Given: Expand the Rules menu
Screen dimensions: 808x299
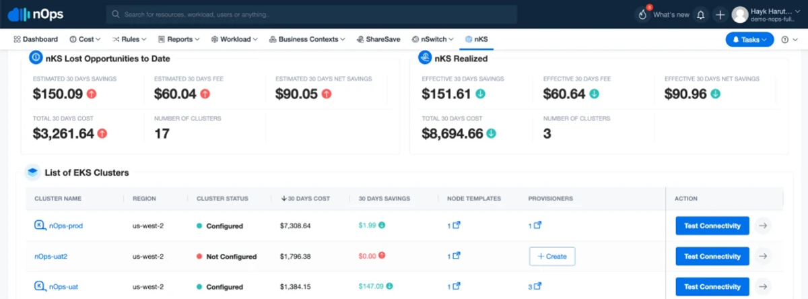Looking at the screenshot, I should [x=129, y=40].
